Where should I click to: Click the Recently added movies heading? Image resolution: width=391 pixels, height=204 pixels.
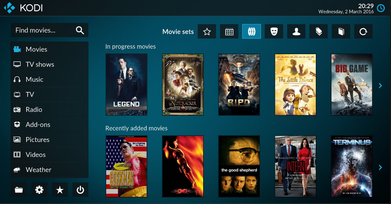click(x=136, y=128)
